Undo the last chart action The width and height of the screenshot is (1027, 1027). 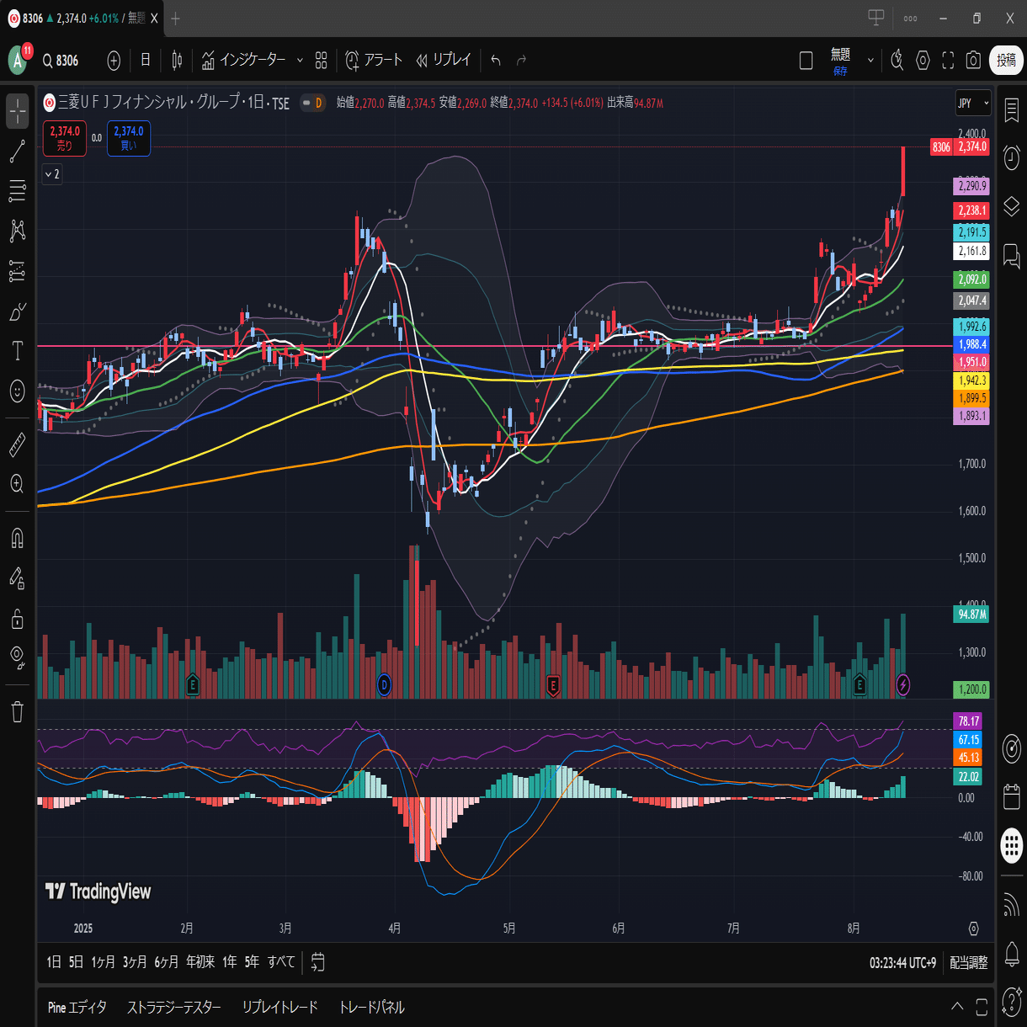pos(496,60)
